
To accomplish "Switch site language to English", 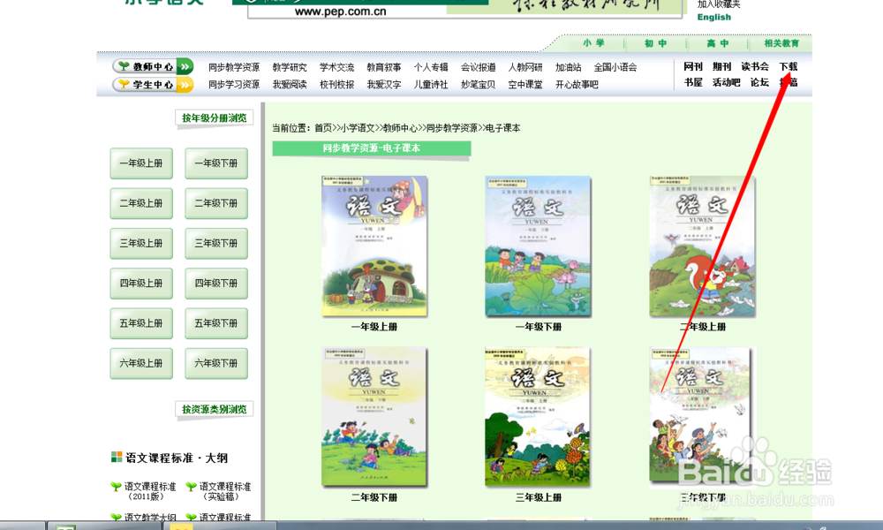I will tap(714, 17).
